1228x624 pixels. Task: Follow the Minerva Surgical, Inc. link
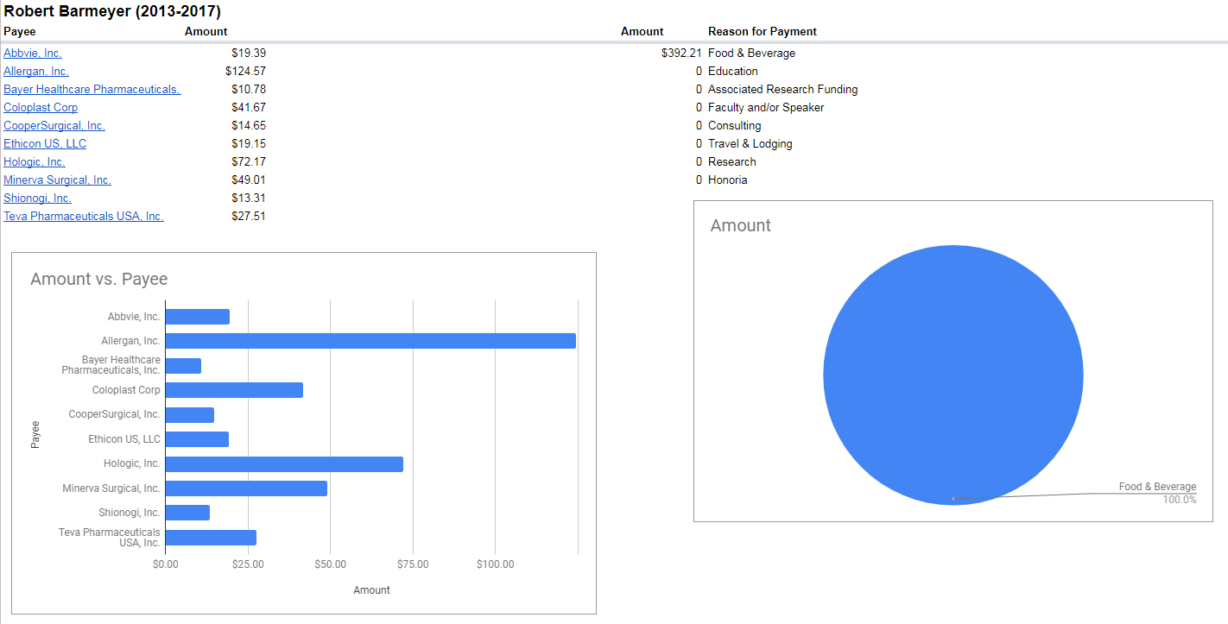tap(57, 180)
